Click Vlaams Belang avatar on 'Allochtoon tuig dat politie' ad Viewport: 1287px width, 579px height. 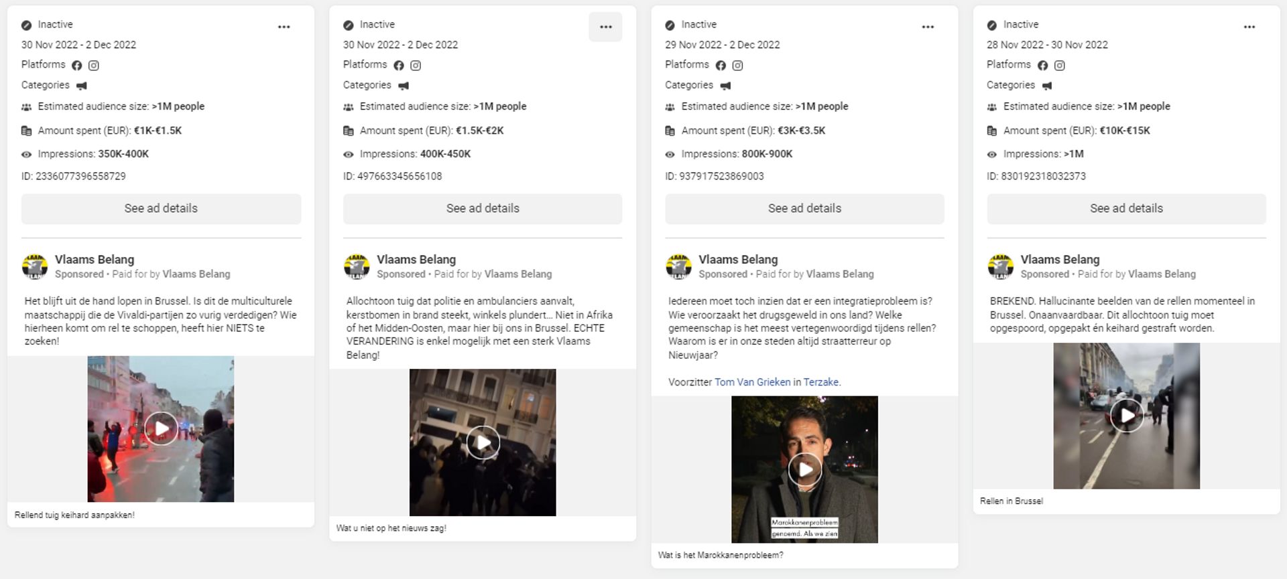click(x=357, y=266)
